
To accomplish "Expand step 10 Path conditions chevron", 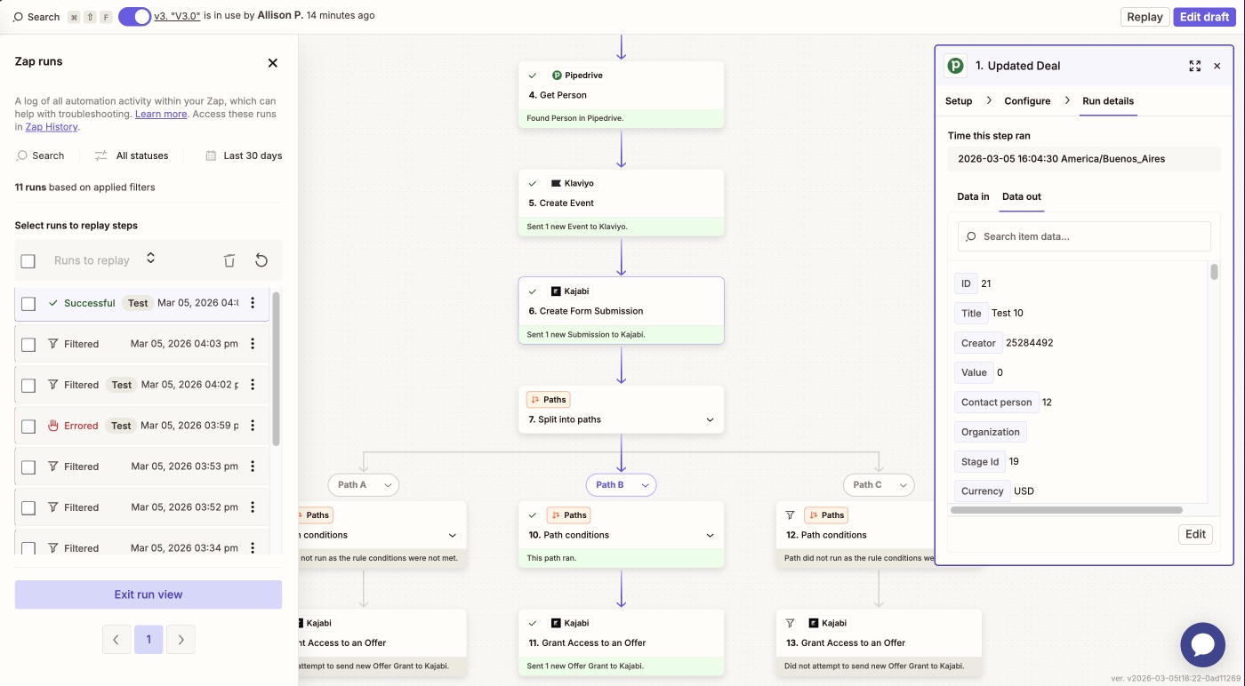I will (710, 535).
